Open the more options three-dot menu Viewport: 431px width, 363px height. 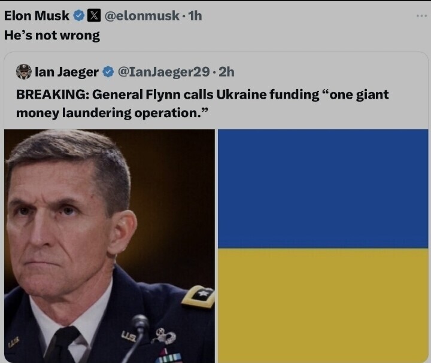(x=421, y=16)
